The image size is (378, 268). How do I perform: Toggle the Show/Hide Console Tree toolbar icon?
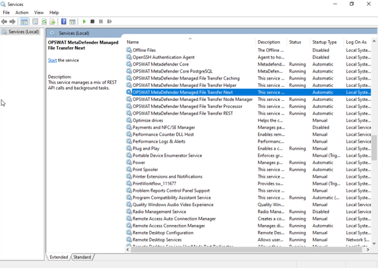point(24,22)
